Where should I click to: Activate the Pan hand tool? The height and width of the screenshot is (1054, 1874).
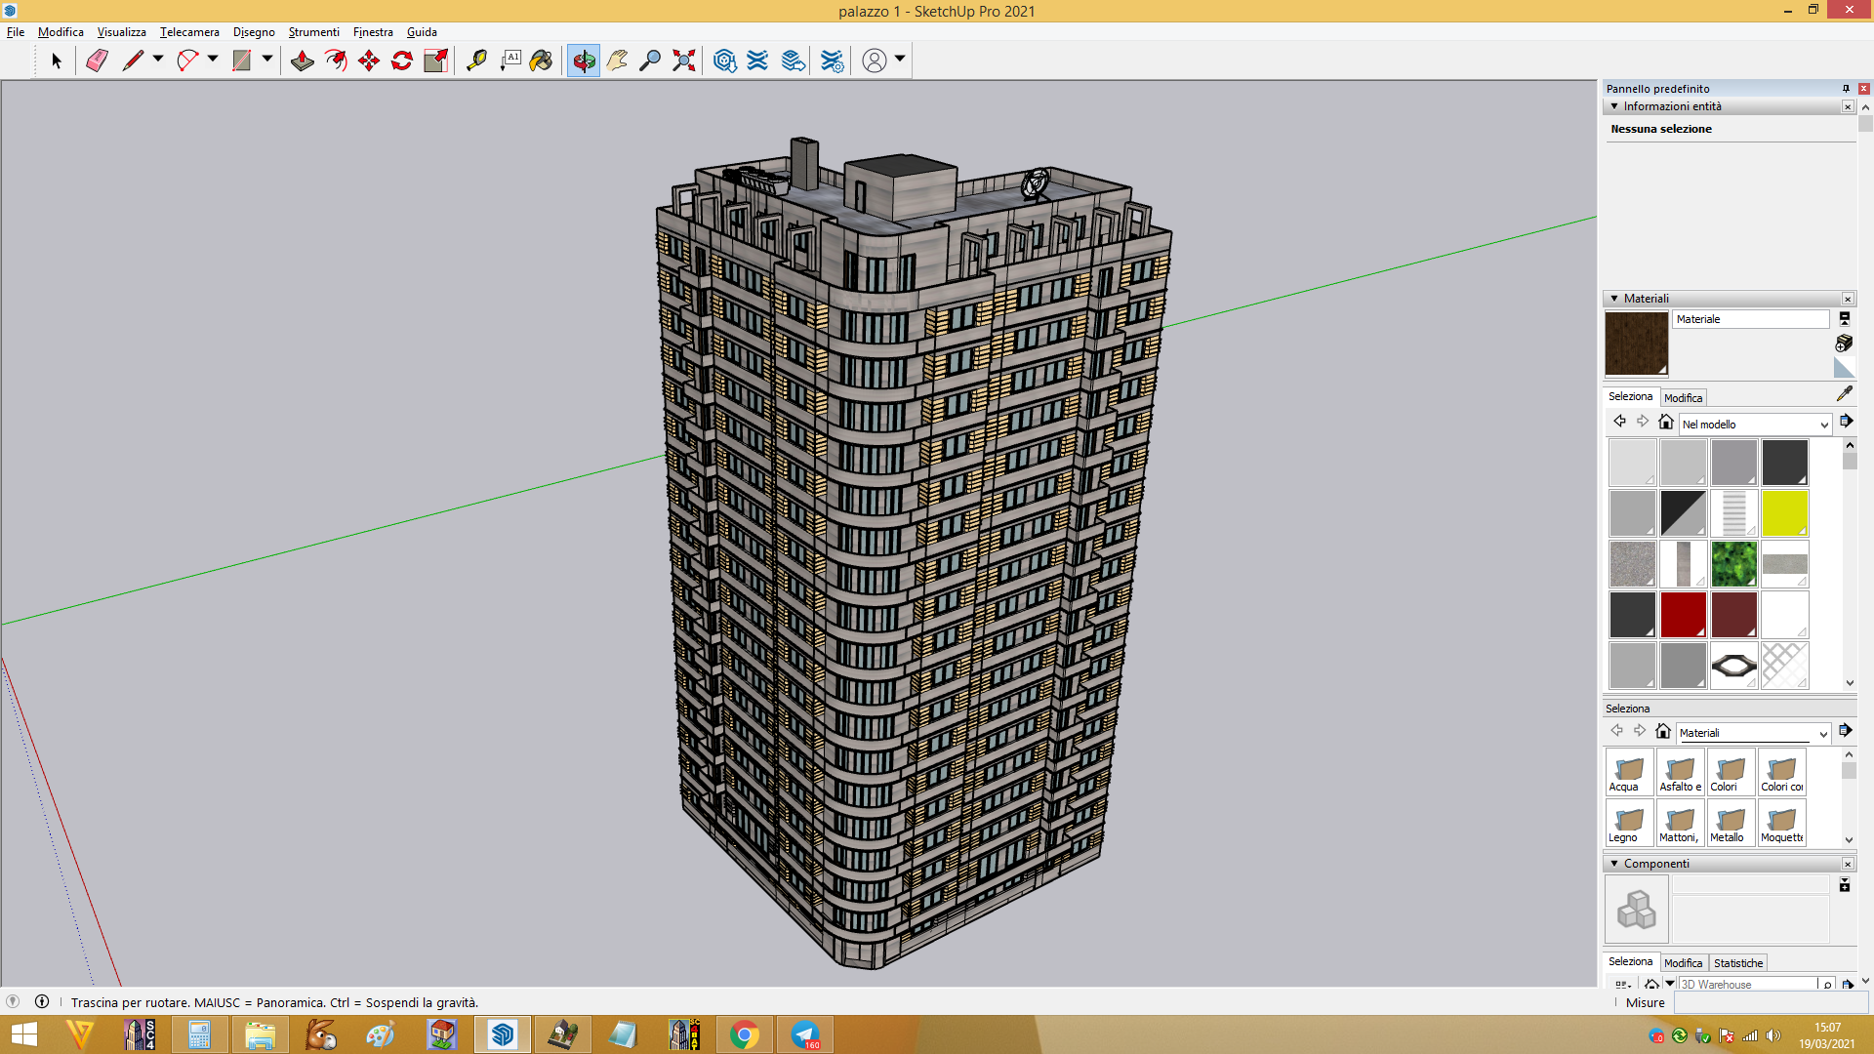click(617, 61)
